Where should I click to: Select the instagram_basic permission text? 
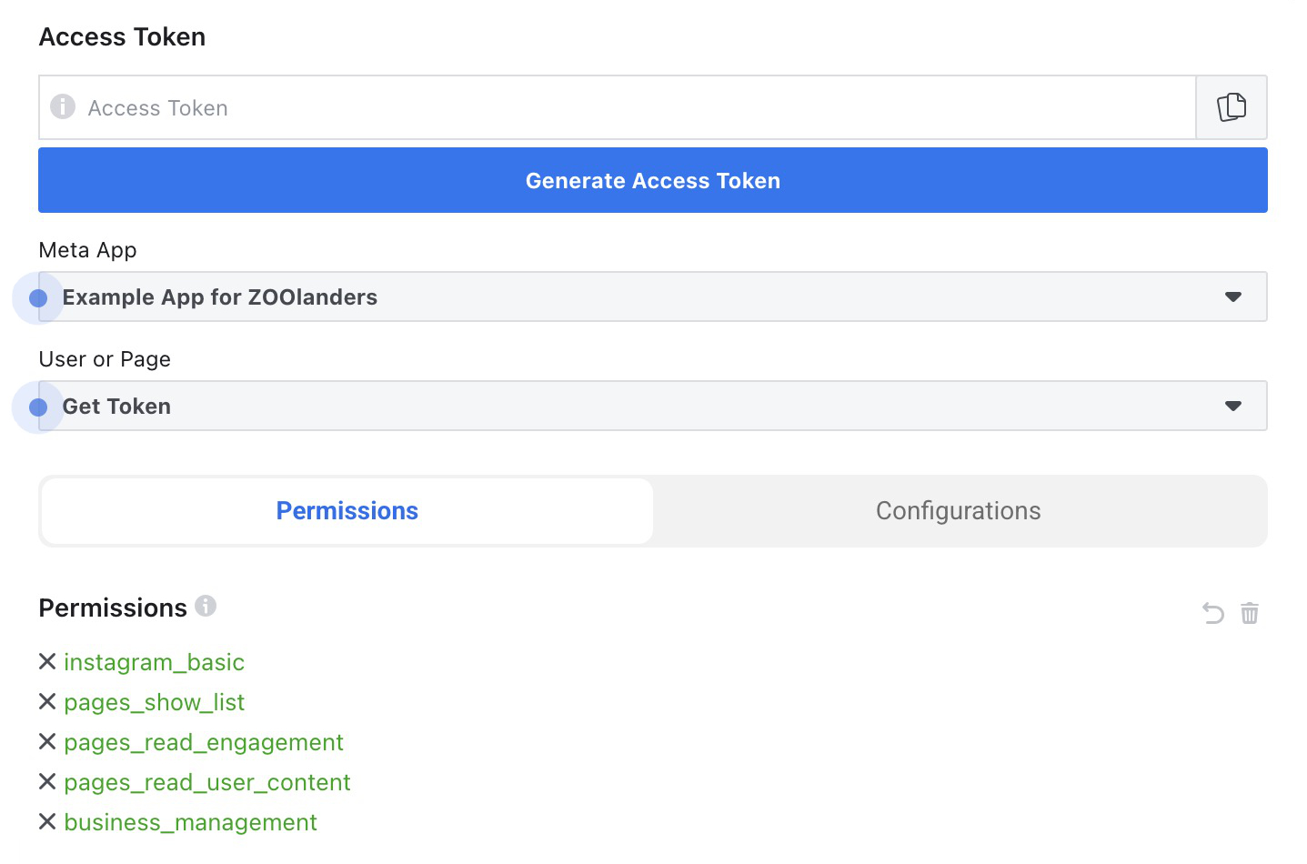pyautogui.click(x=154, y=662)
